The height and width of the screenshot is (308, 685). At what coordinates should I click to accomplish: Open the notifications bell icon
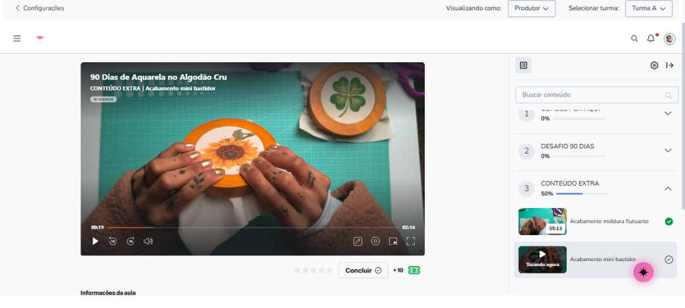pos(651,39)
